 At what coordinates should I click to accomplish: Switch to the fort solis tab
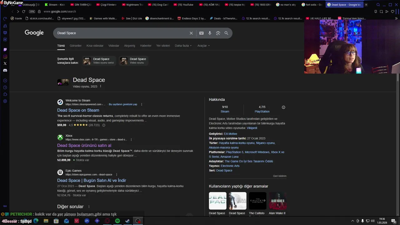tap(312, 5)
